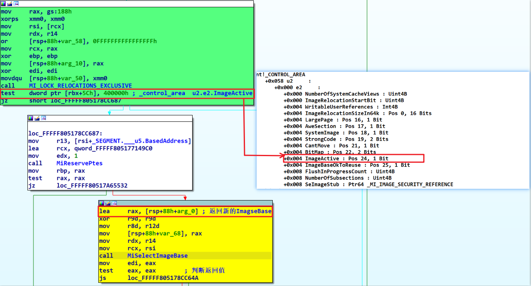Click the AweSection bit field row
This screenshot has height=286, width=531.
[x=334, y=126]
